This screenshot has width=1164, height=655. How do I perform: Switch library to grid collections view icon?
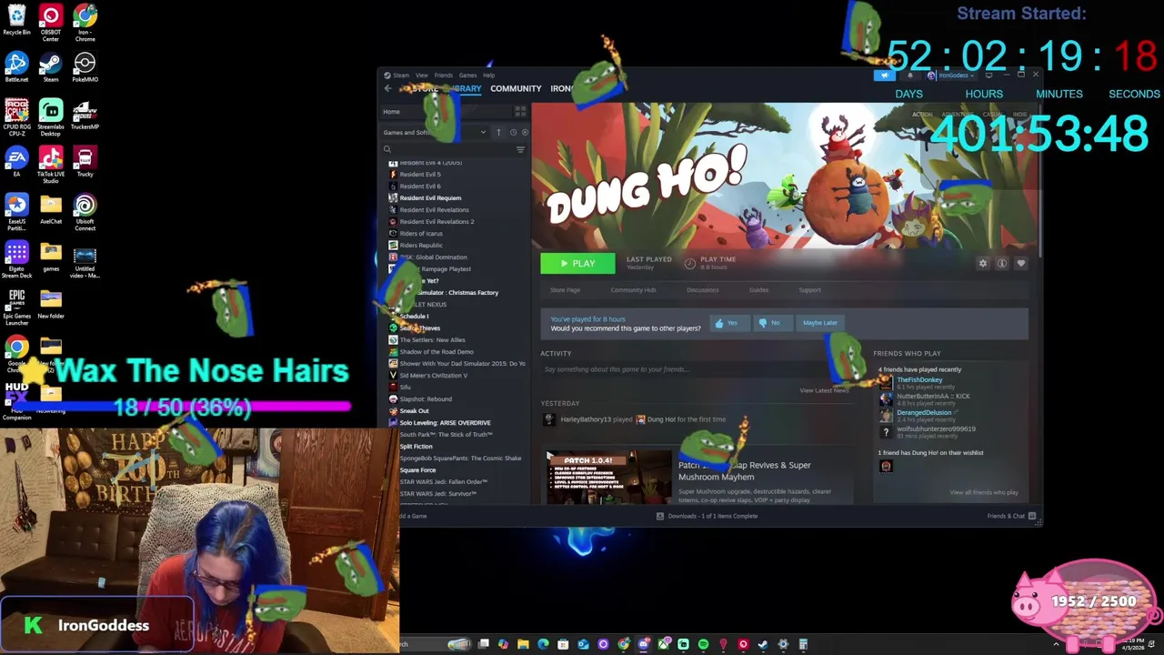click(x=520, y=111)
